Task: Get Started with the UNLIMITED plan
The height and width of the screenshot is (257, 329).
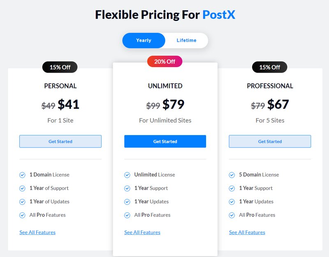Action: point(165,141)
